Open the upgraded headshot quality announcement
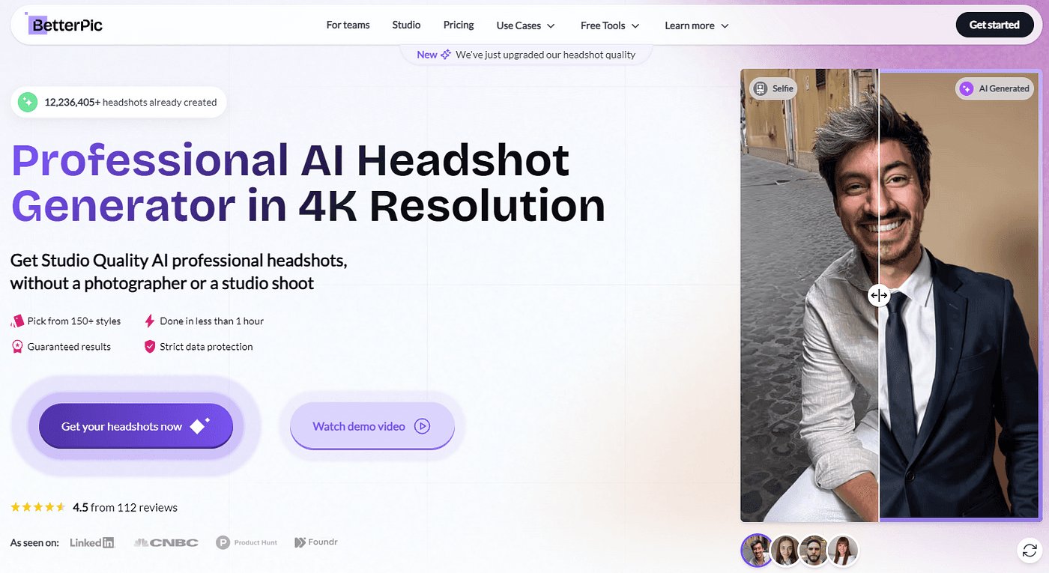Screen dimensions: 1049x573 coord(526,54)
